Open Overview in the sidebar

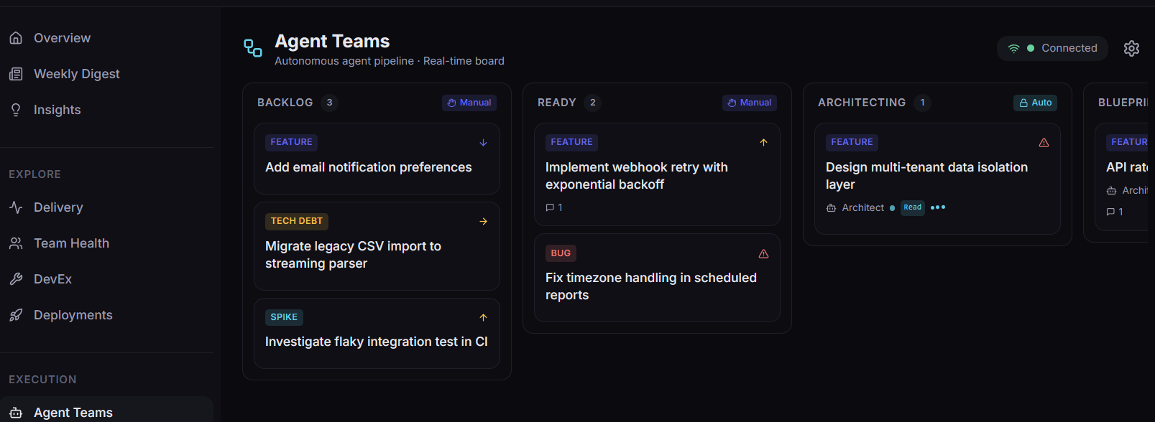106,38
